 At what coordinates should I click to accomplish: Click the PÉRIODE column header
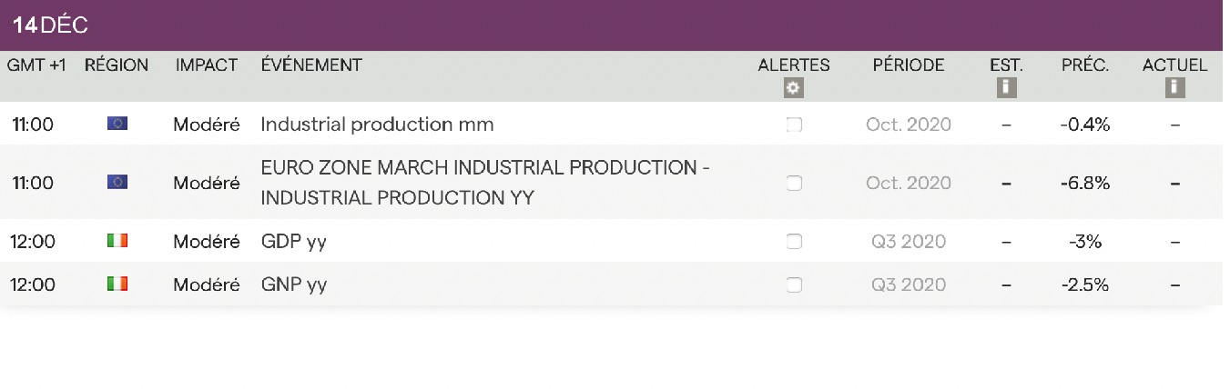click(908, 65)
